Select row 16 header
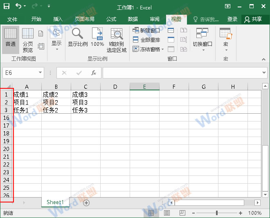The height and width of the screenshot is (218, 270). click(6, 118)
